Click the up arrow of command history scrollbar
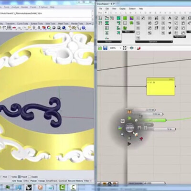This screenshot has height=191, width=191. [x=93, y=11]
